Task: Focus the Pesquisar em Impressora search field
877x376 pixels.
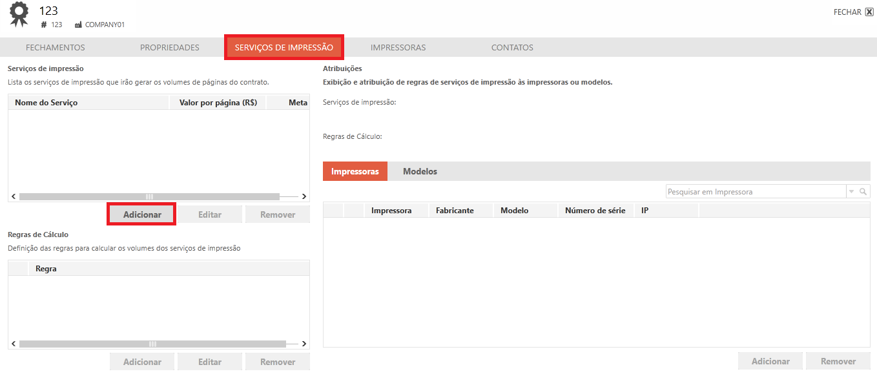Action: pos(755,192)
